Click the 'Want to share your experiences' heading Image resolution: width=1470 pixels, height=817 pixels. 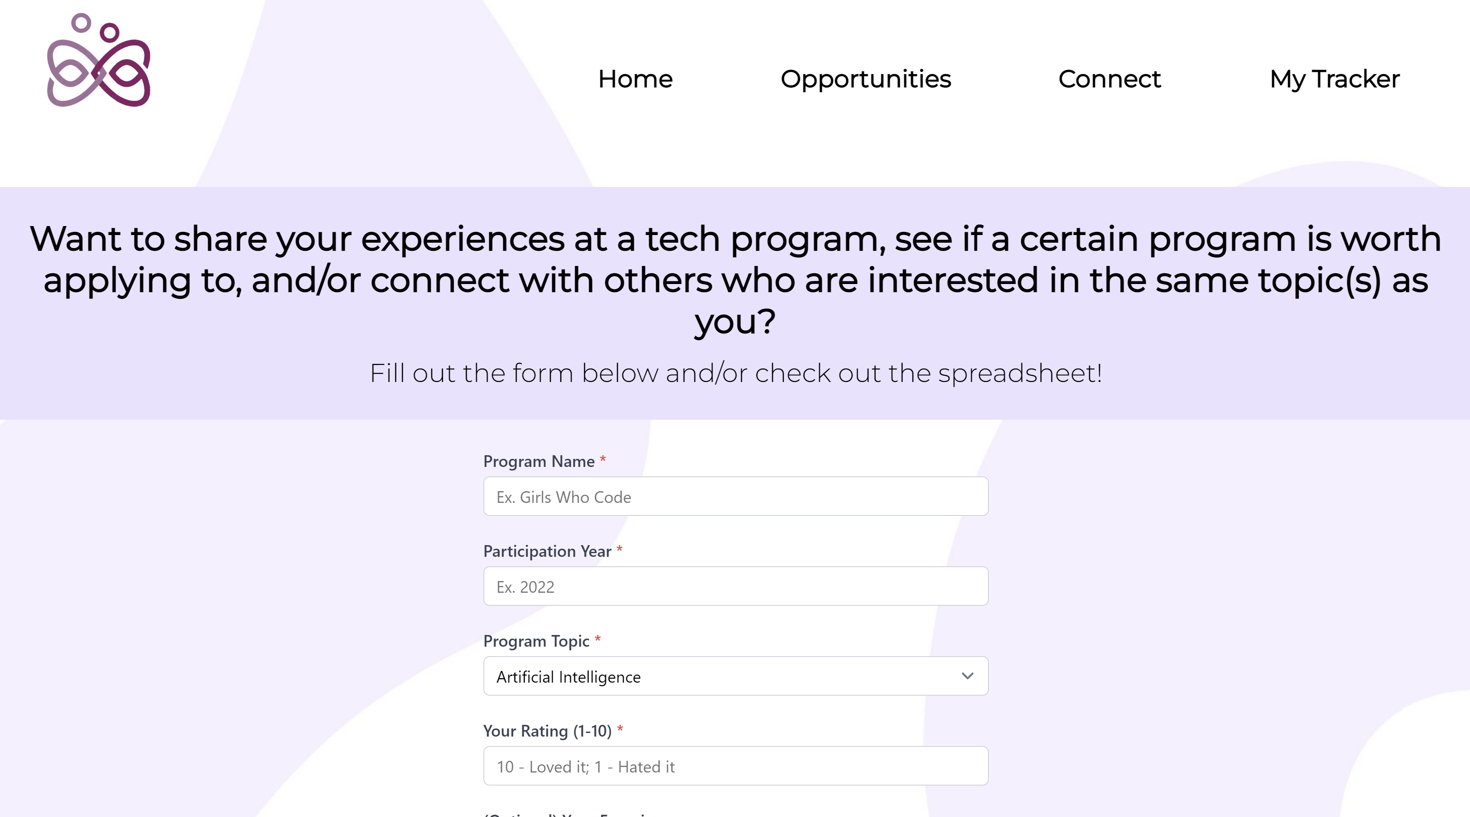click(736, 280)
